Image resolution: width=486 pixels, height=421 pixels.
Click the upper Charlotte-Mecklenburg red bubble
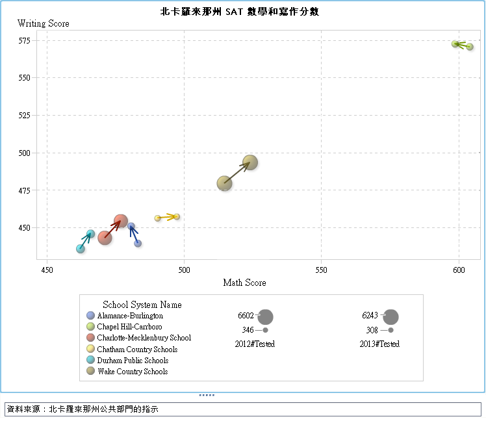pyautogui.click(x=121, y=222)
